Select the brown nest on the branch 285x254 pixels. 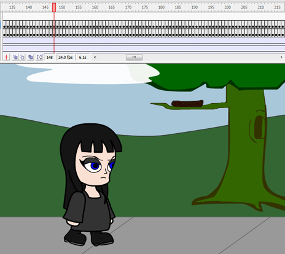pos(187,104)
